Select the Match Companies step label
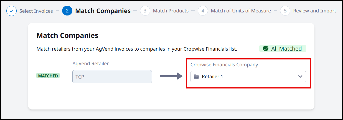343x120 pixels. click(x=103, y=11)
